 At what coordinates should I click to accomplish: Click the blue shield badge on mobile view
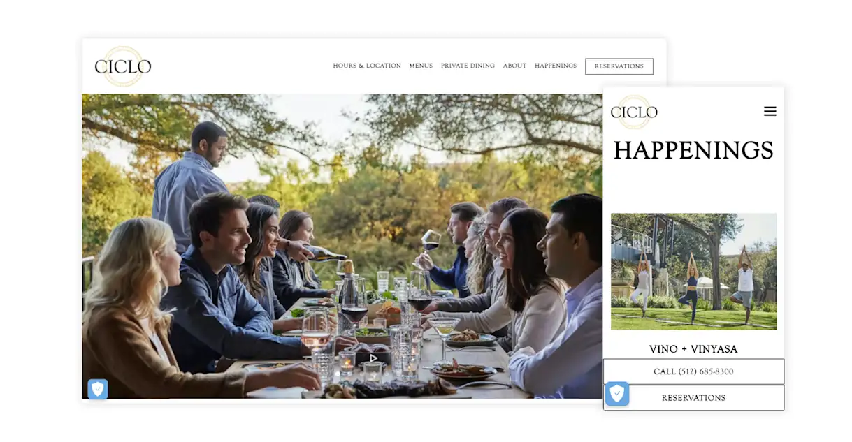617,394
